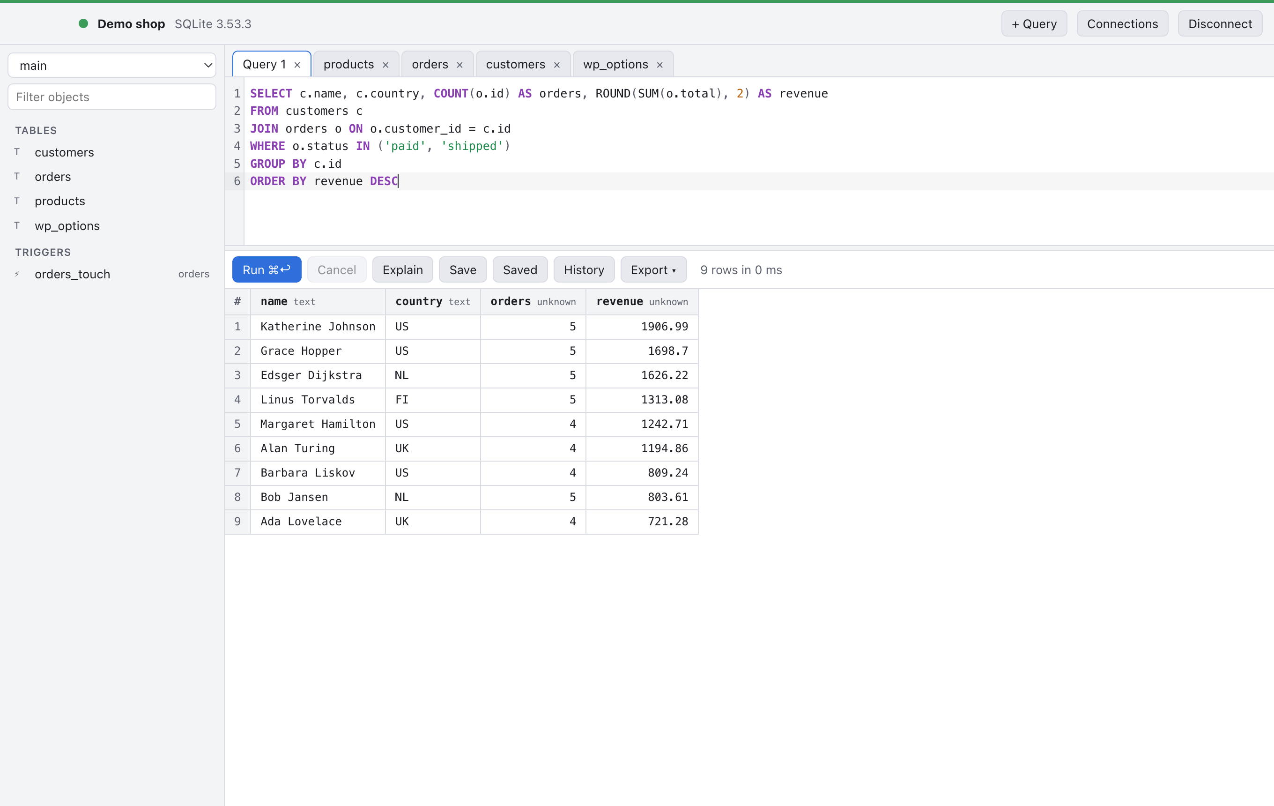Select the Katherine Johnson cell
The image size is (1274, 806).
pyautogui.click(x=318, y=327)
